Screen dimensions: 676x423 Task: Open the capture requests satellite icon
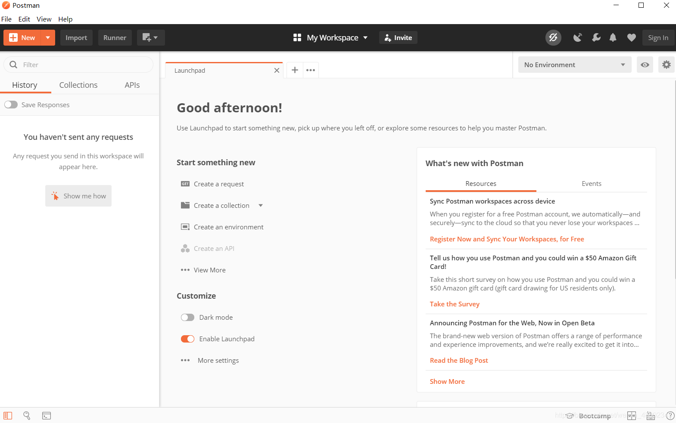point(577,37)
